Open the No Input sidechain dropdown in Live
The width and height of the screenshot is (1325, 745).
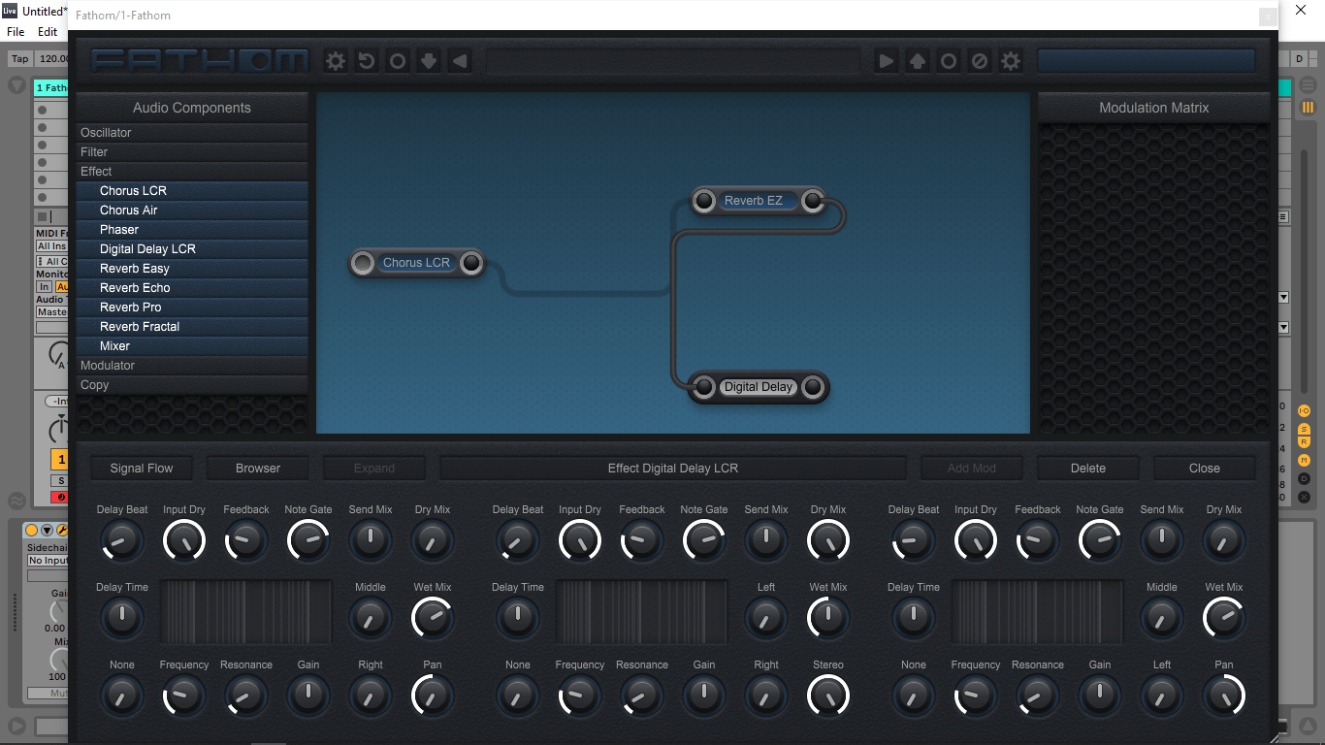pos(47,561)
